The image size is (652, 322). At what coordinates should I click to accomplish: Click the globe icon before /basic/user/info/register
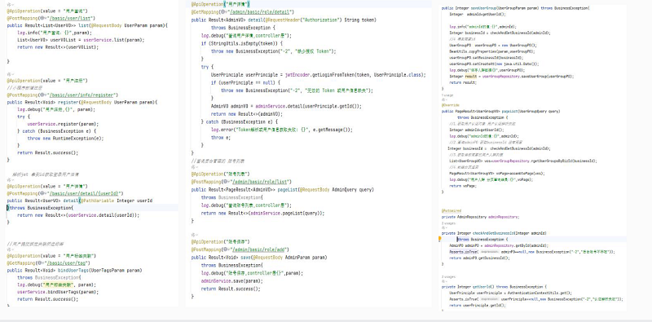43,95
